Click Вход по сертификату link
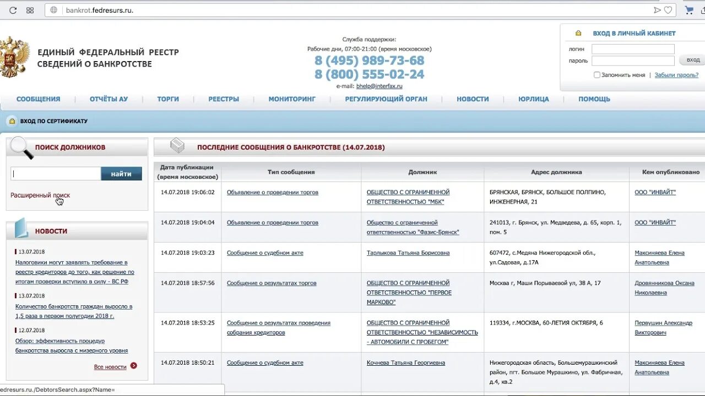 click(54, 121)
